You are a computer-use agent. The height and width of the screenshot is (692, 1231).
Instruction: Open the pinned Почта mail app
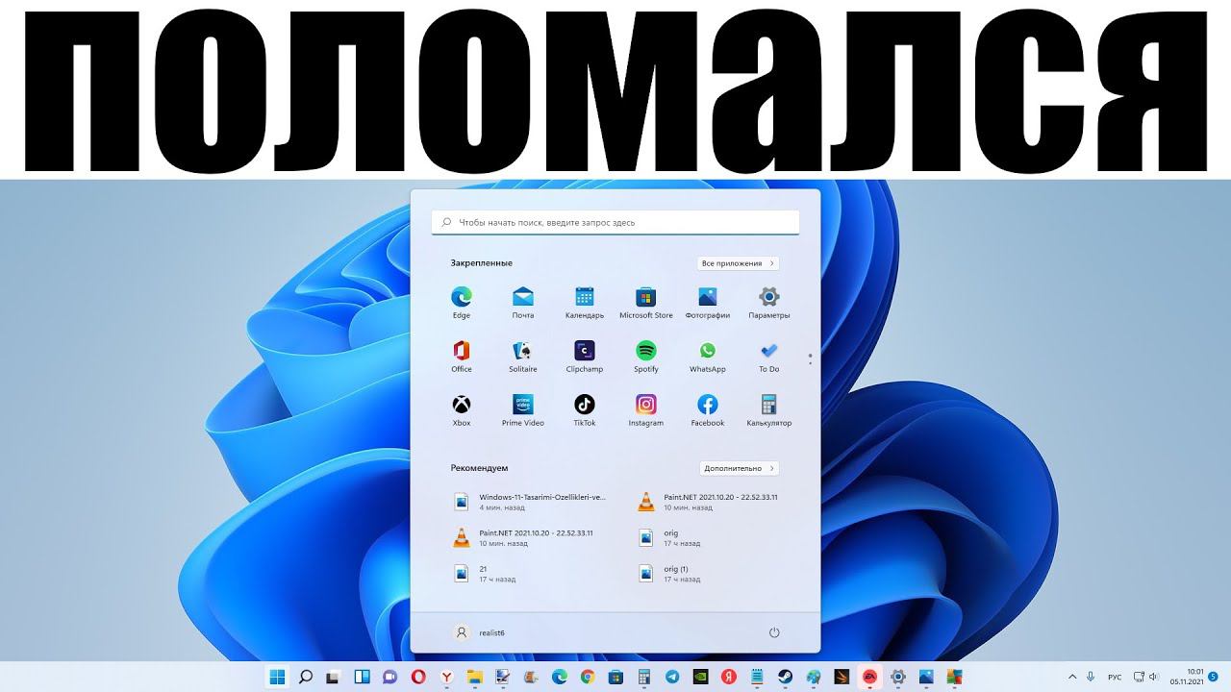[523, 302]
